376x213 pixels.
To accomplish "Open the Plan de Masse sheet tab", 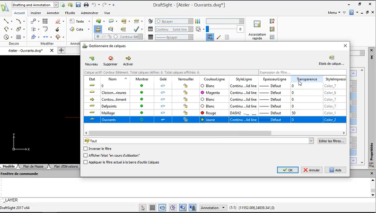I will (x=33, y=167).
